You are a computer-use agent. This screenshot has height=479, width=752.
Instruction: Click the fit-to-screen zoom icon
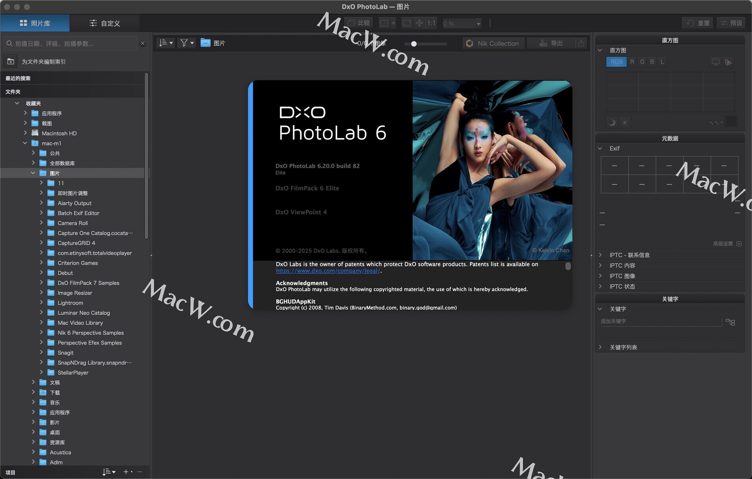(407, 23)
